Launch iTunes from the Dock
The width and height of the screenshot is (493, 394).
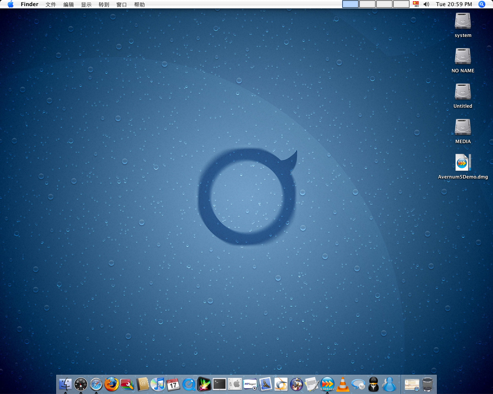[x=158, y=384]
